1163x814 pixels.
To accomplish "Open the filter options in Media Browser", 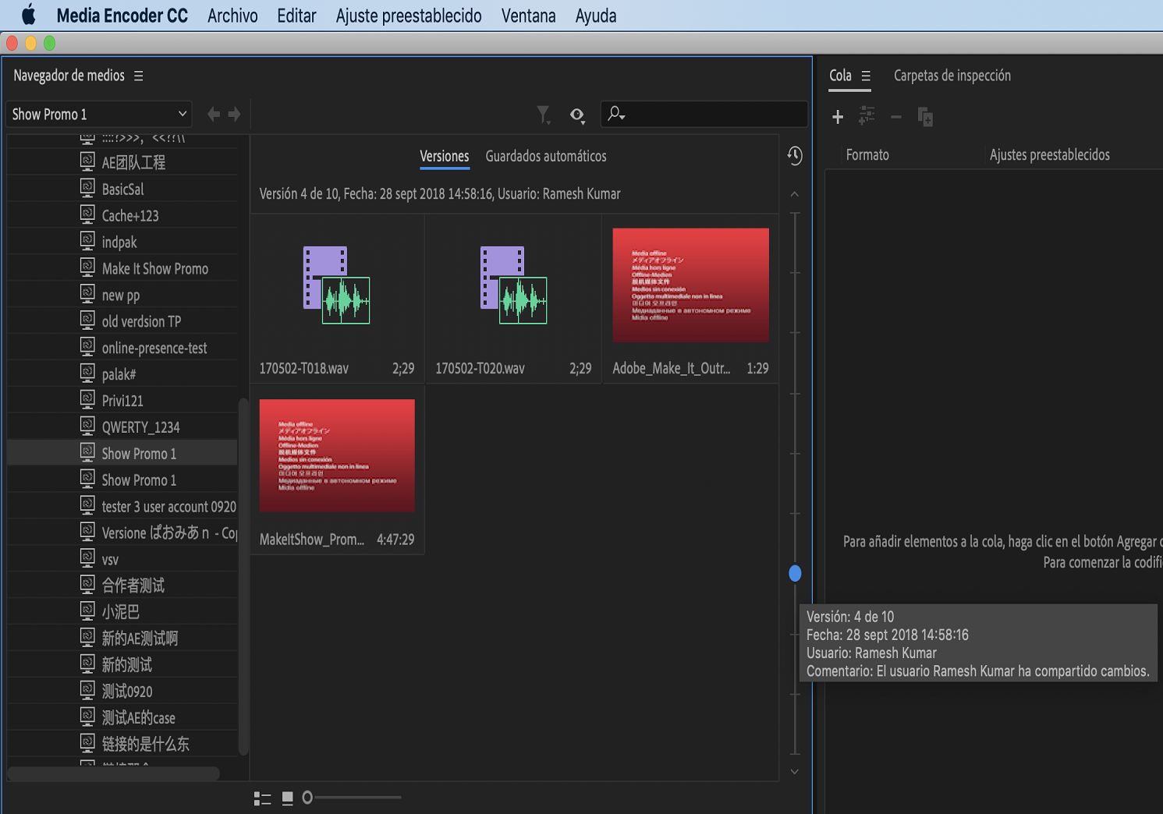I will (x=544, y=114).
